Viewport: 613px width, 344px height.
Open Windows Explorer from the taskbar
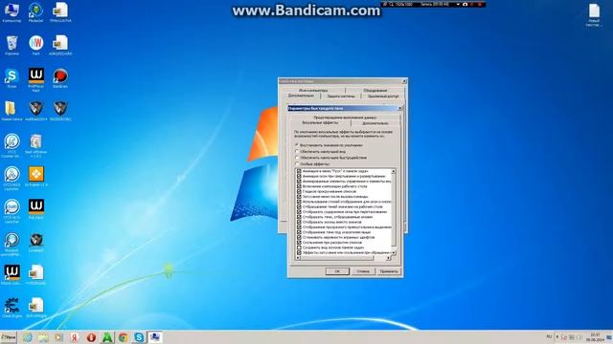tap(43, 337)
